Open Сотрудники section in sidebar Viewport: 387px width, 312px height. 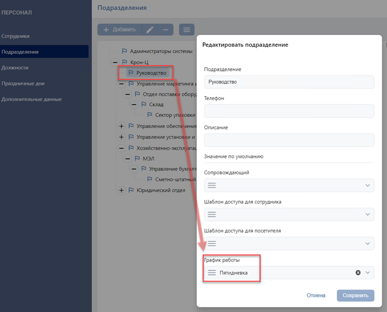tap(15, 36)
